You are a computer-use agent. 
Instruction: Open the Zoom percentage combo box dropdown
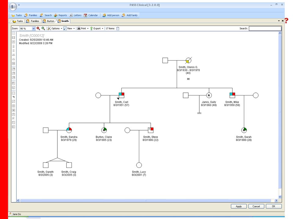point(34,29)
